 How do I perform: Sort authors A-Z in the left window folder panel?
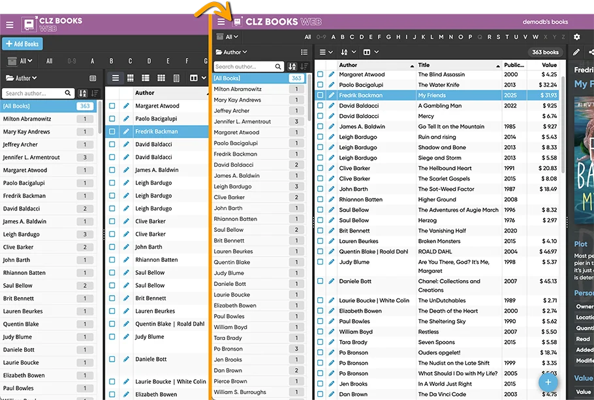coord(83,93)
